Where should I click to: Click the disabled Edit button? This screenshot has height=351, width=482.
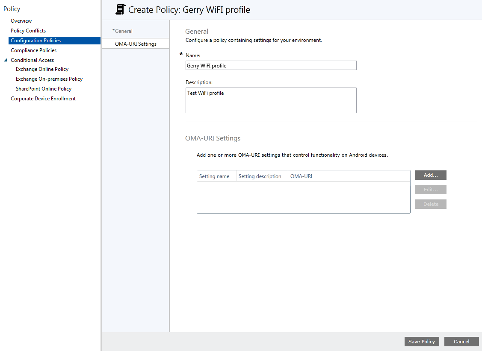click(430, 190)
